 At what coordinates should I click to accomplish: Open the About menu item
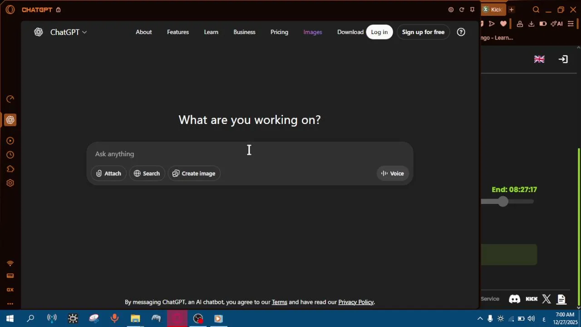[143, 32]
